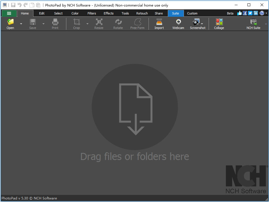
Task: Expand the Save dropdown arrow
Action: (x=43, y=24)
